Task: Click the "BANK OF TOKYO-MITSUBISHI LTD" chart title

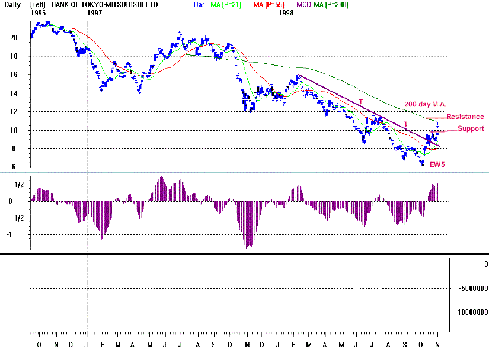Action: pyautogui.click(x=104, y=5)
